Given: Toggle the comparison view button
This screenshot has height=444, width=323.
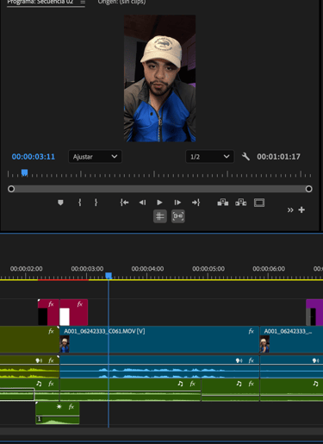Looking at the screenshot, I should tap(178, 216).
